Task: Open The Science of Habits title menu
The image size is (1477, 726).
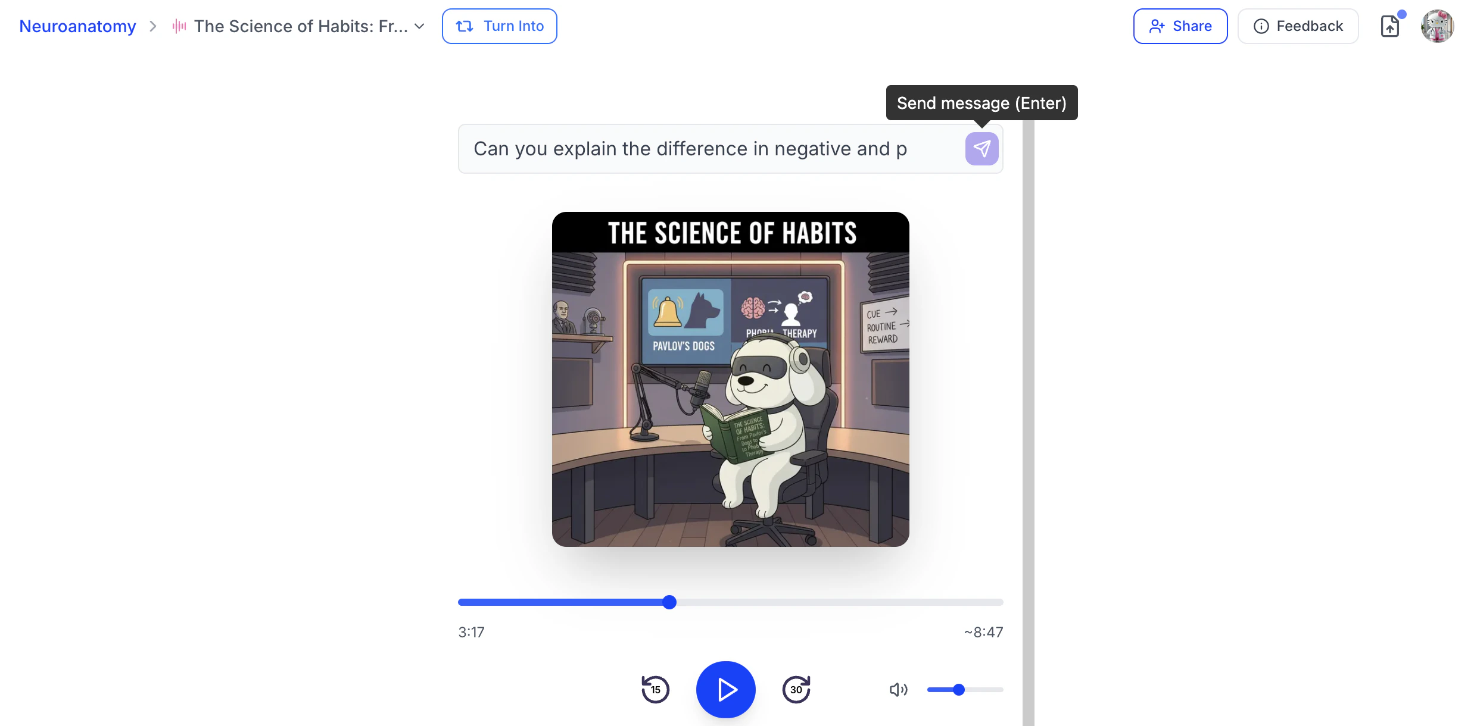Action: pyautogui.click(x=301, y=26)
